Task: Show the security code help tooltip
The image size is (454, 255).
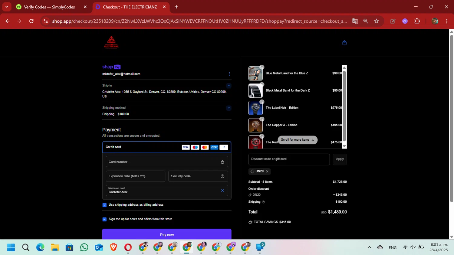Action: pos(222,176)
